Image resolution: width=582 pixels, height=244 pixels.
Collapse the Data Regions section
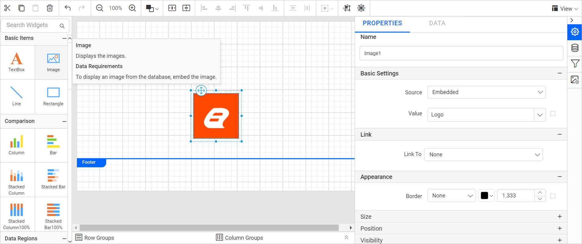point(64,239)
